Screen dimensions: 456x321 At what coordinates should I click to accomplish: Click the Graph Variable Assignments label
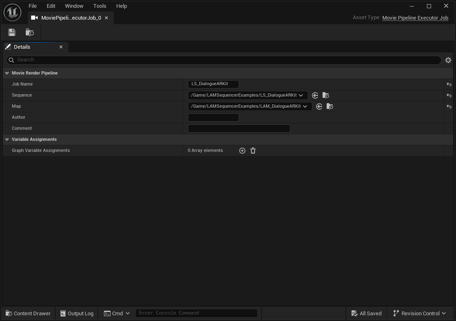tap(41, 151)
